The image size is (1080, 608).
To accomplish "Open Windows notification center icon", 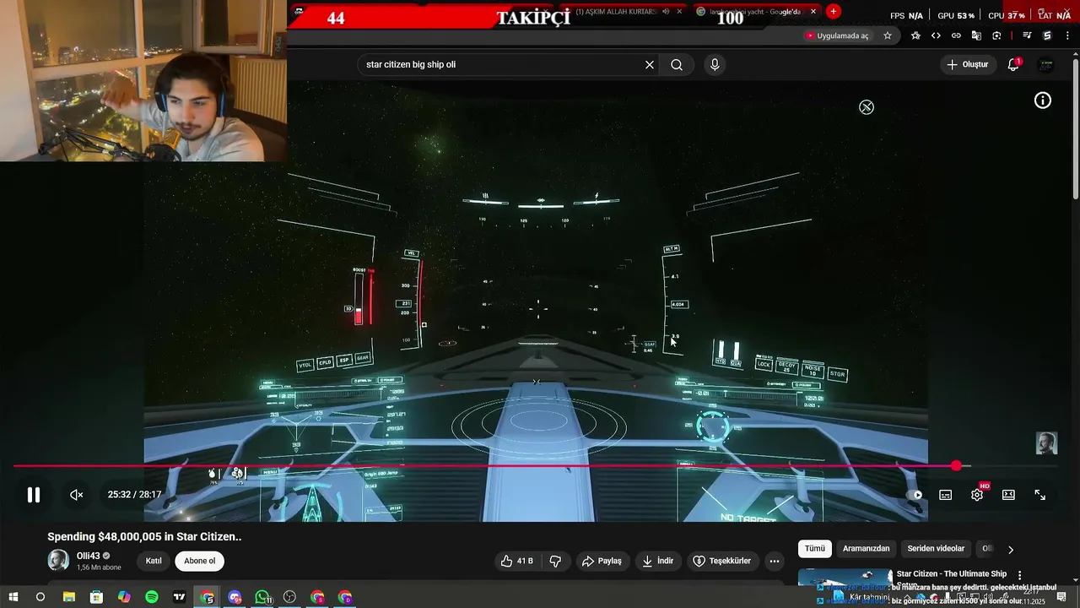I will (x=1061, y=598).
